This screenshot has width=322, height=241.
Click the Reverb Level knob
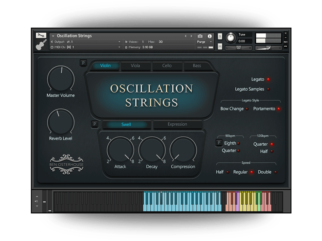point(61,122)
